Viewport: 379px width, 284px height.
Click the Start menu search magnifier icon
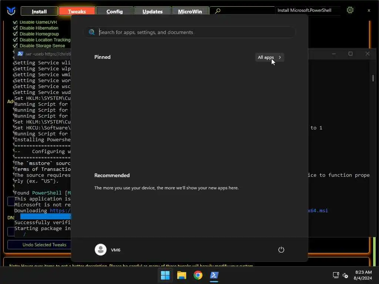coord(92,32)
